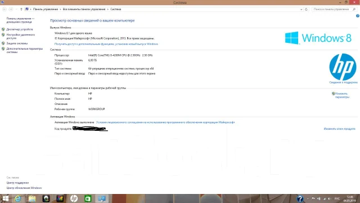Click the blue help question mark icon

pos(358,16)
